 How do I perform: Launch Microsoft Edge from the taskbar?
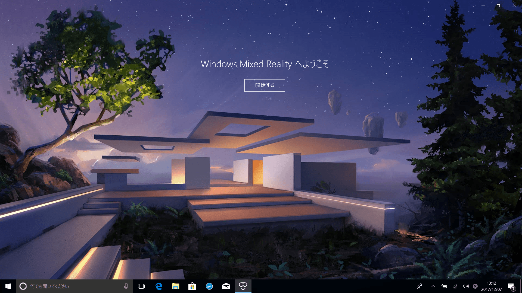click(159, 286)
